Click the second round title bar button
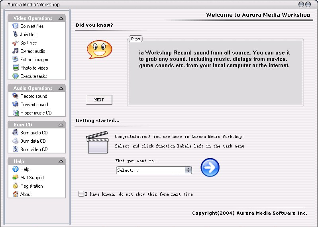 click(308, 4)
